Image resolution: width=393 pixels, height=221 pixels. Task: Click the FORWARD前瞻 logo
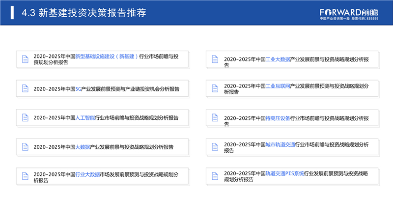point(349,14)
